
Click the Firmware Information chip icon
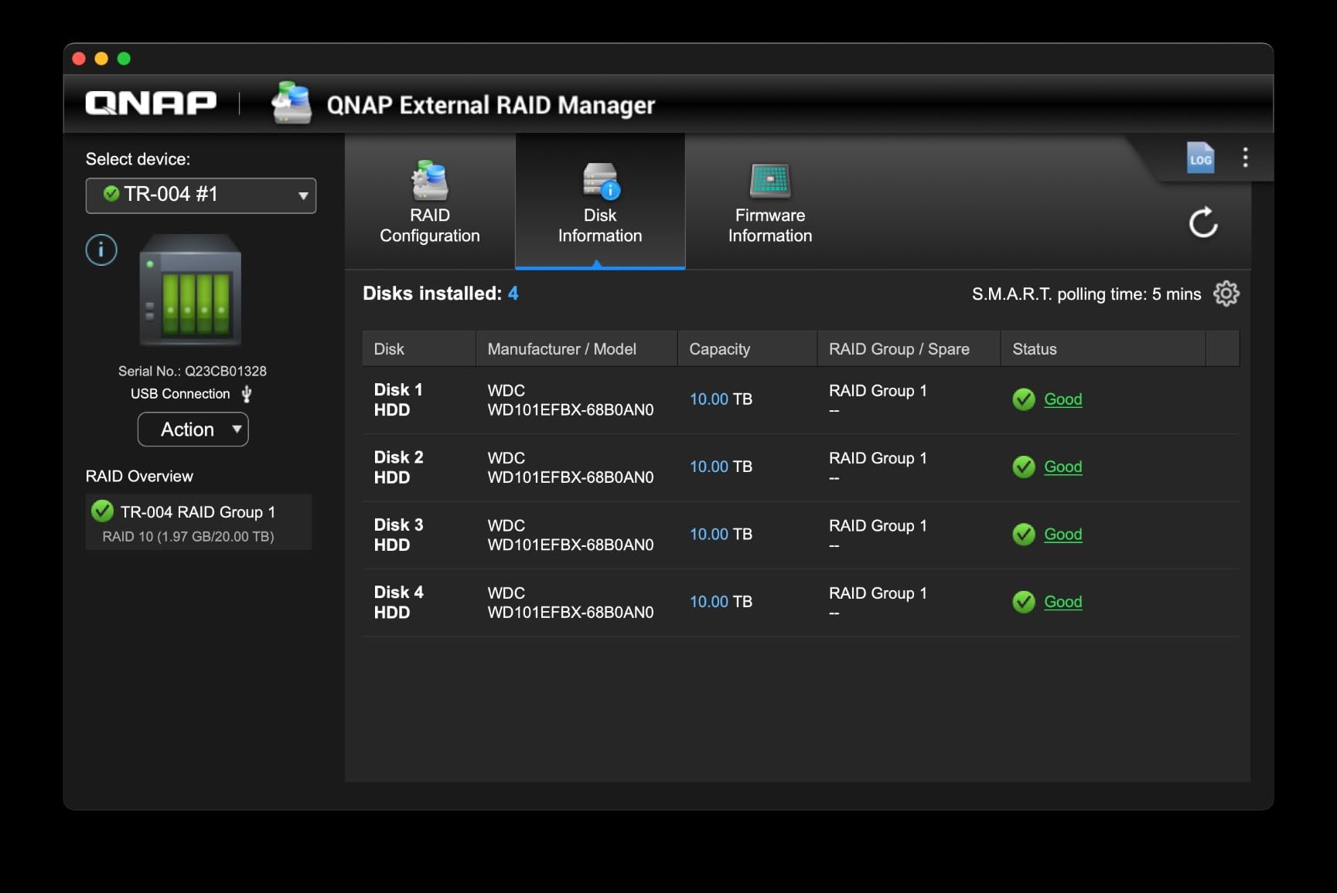770,182
